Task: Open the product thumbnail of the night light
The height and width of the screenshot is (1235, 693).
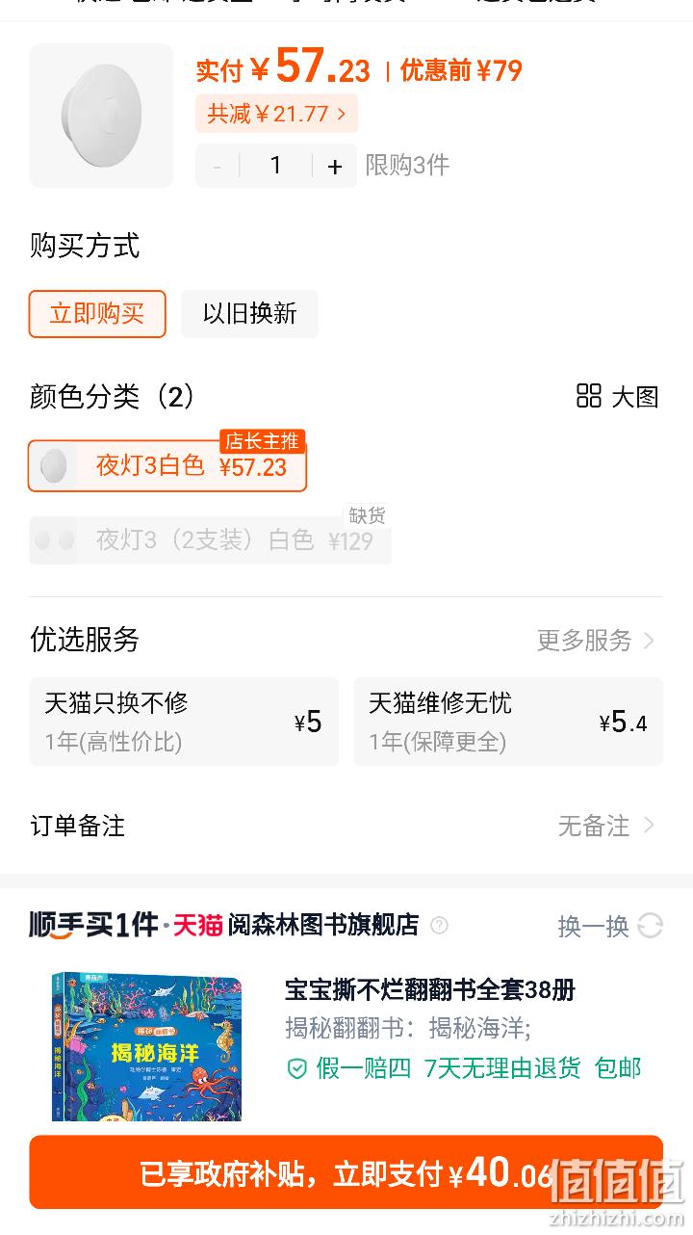Action: coord(101,115)
